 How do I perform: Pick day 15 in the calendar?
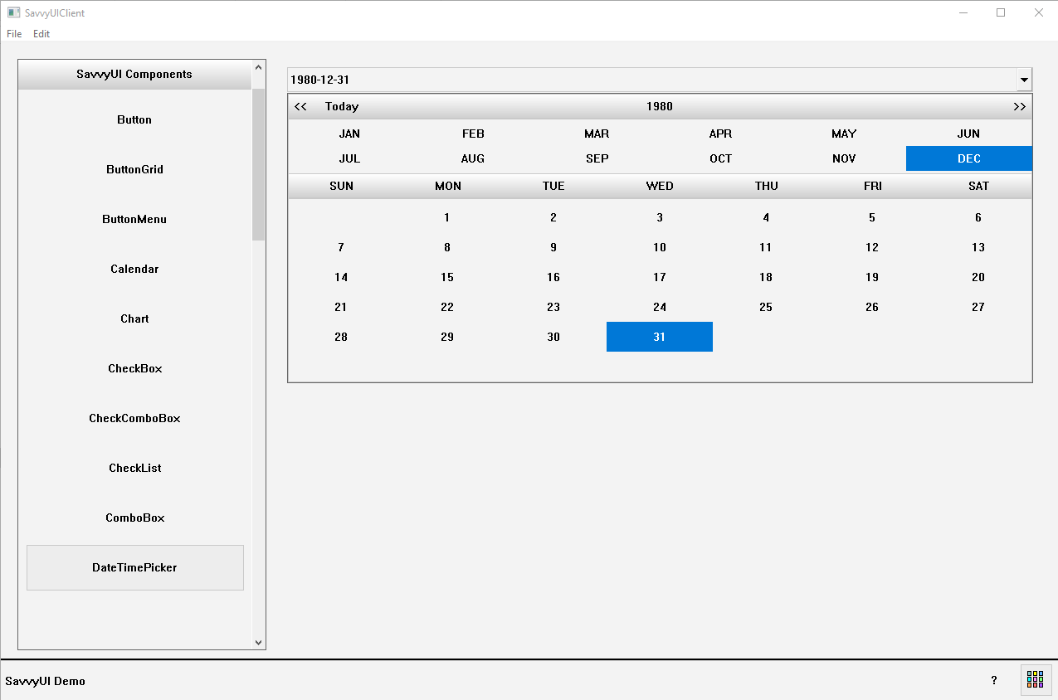click(447, 277)
